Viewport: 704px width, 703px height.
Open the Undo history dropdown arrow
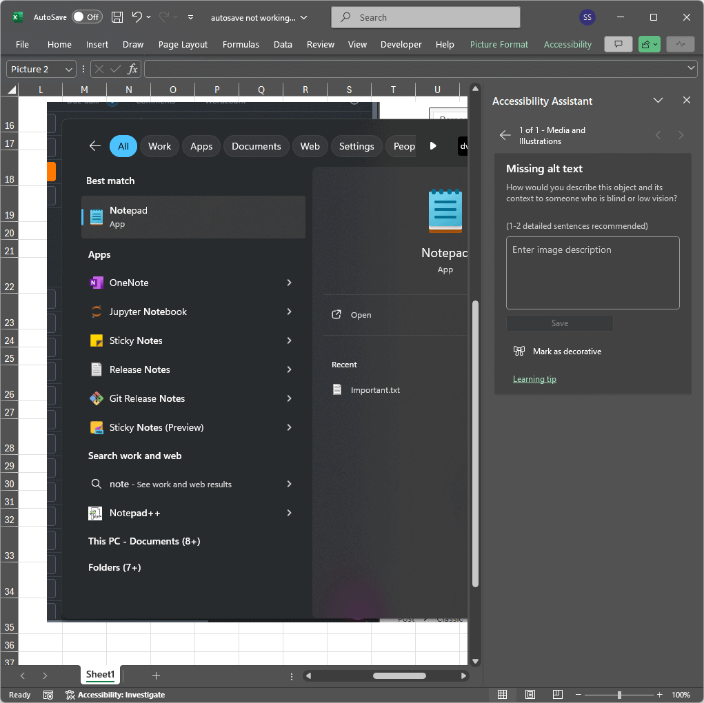(x=149, y=17)
